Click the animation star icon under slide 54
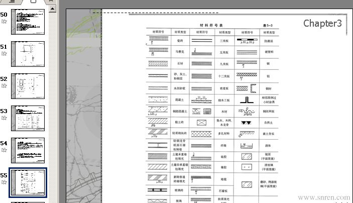The width and height of the screenshot is (353, 203). click(x=4, y=150)
